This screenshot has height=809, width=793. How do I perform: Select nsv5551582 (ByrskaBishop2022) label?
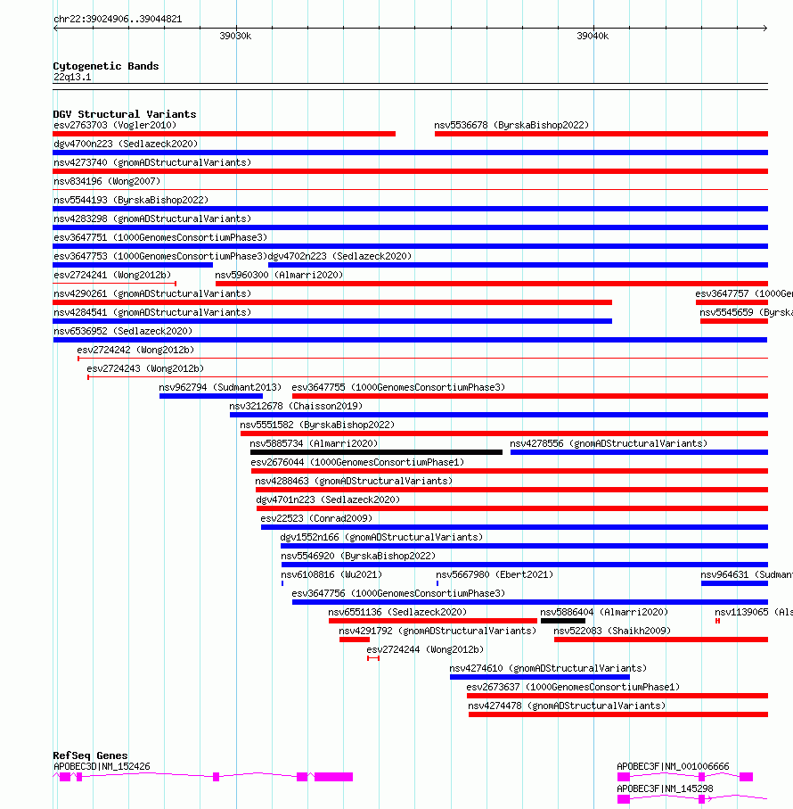tap(317, 425)
